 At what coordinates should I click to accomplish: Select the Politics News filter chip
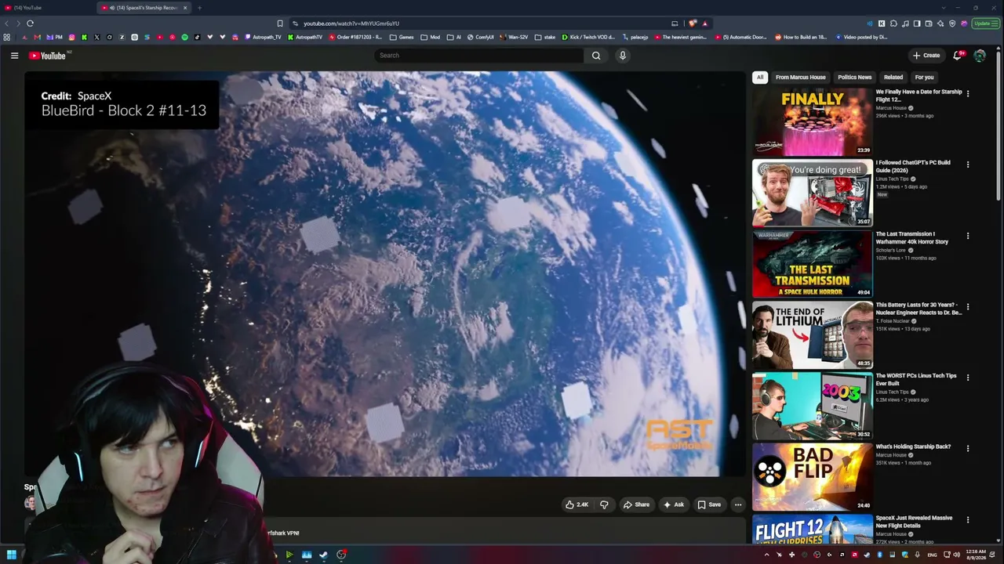point(854,78)
